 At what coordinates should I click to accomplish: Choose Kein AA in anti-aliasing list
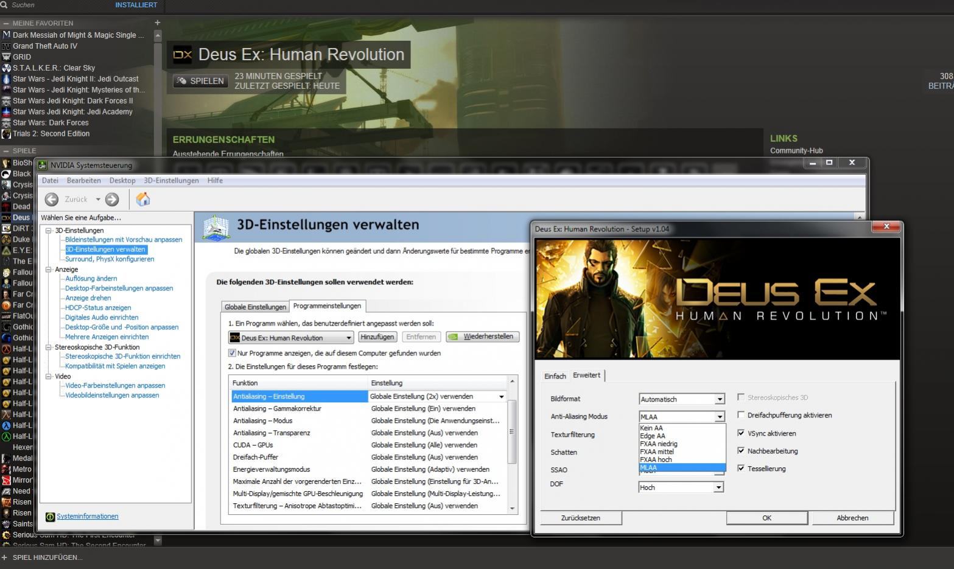(682, 428)
